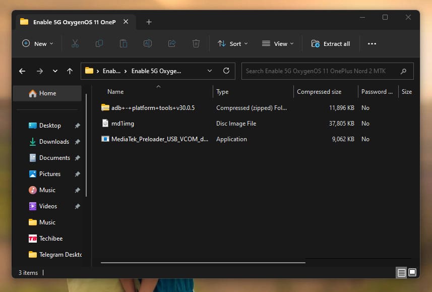Sort by the Name column header
The width and height of the screenshot is (432, 292).
point(115,92)
